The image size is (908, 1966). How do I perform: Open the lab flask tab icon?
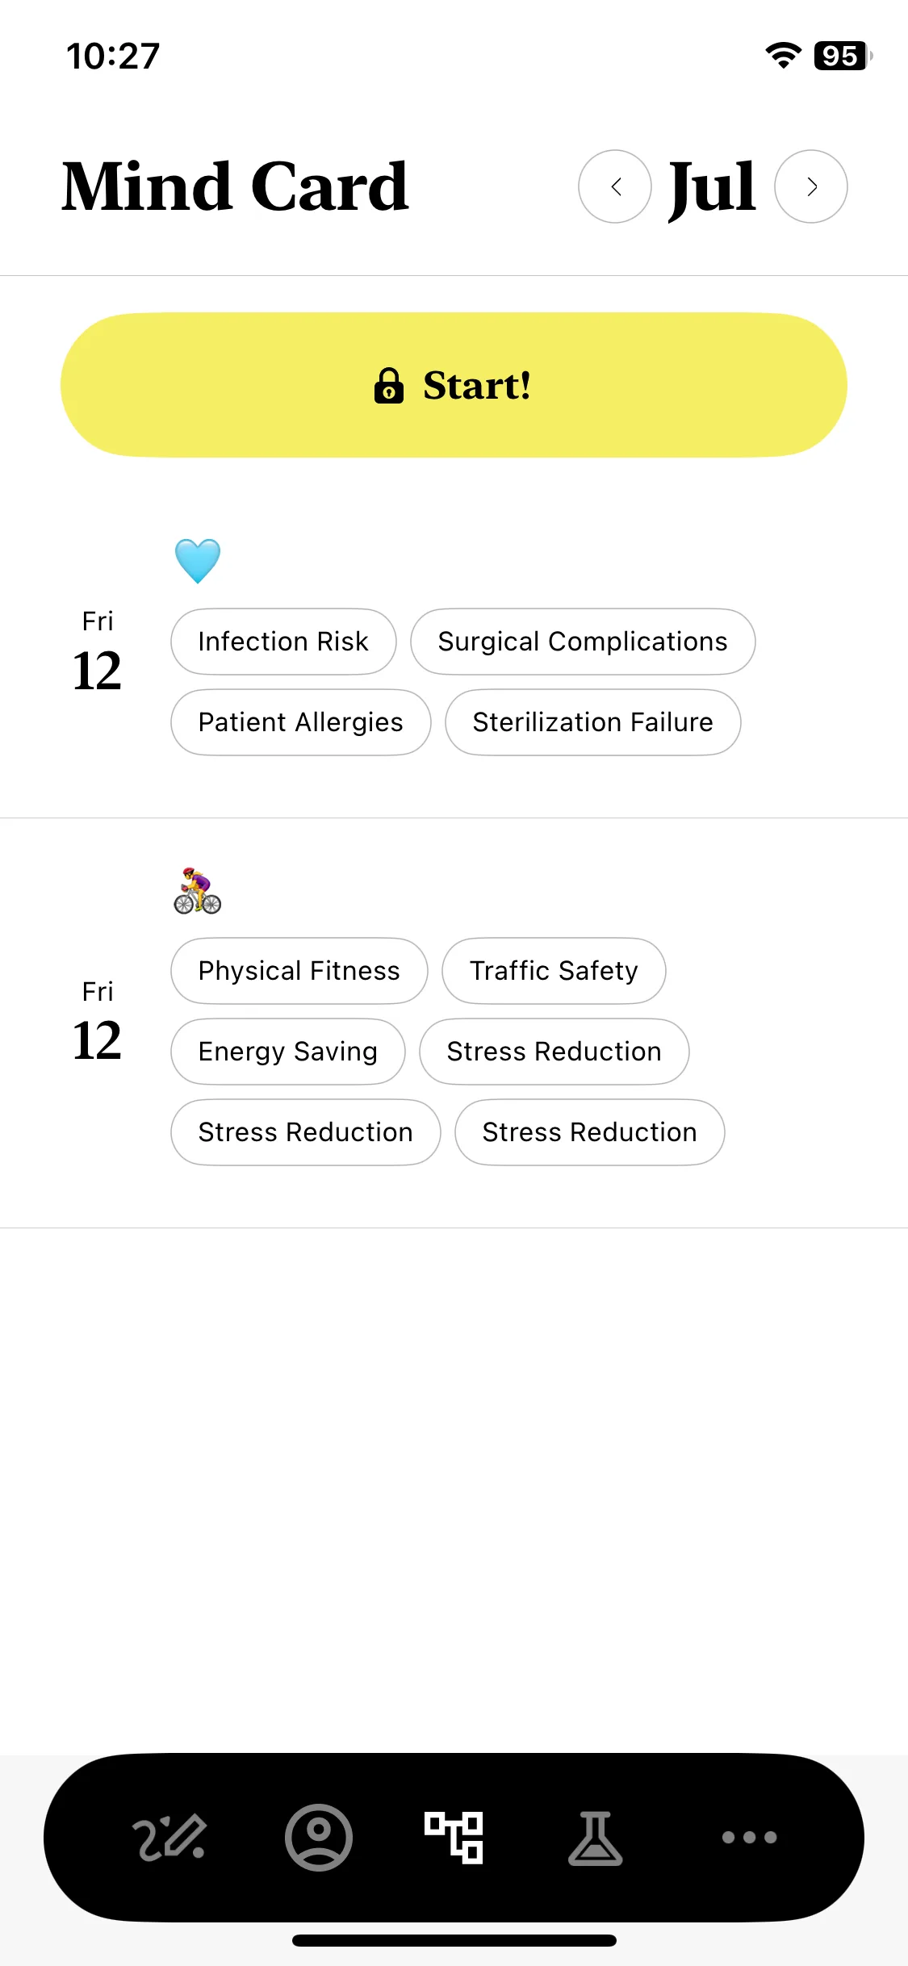(x=596, y=1838)
